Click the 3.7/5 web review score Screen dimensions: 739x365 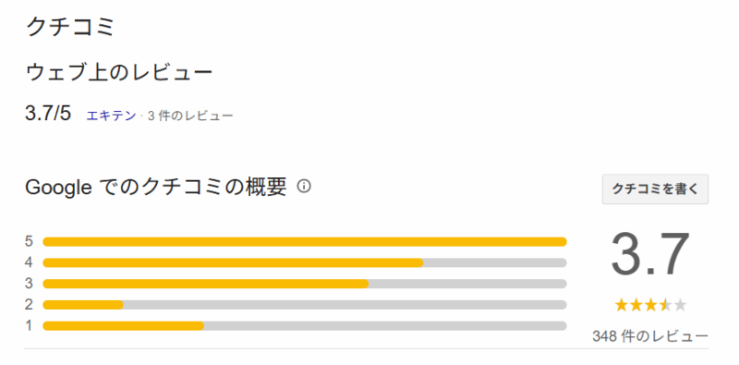tap(48, 114)
